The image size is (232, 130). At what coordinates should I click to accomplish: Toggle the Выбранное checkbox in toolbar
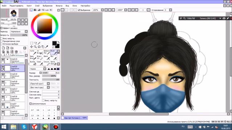click(x=79, y=10)
